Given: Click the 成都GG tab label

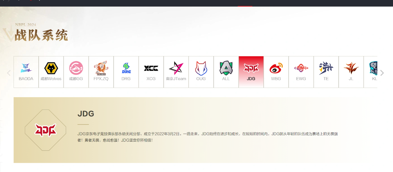Looking at the screenshot, I should [76, 79].
